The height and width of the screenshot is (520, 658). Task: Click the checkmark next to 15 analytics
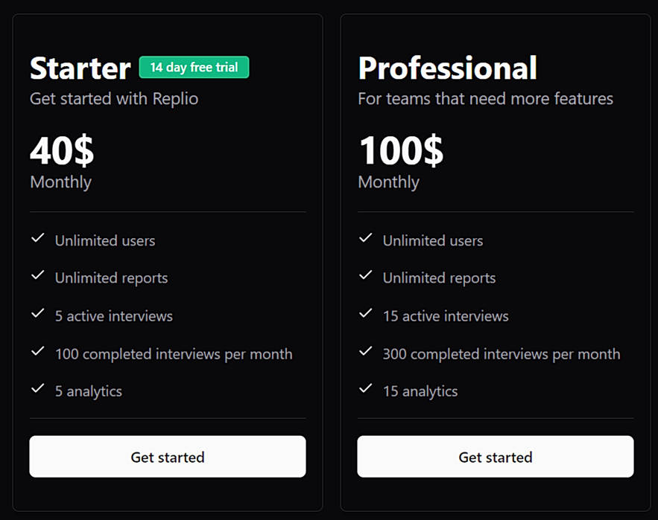coord(366,388)
